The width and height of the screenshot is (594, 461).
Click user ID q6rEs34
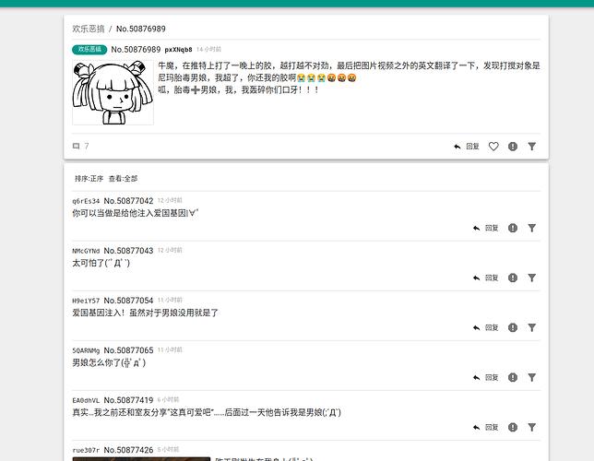[86, 201]
